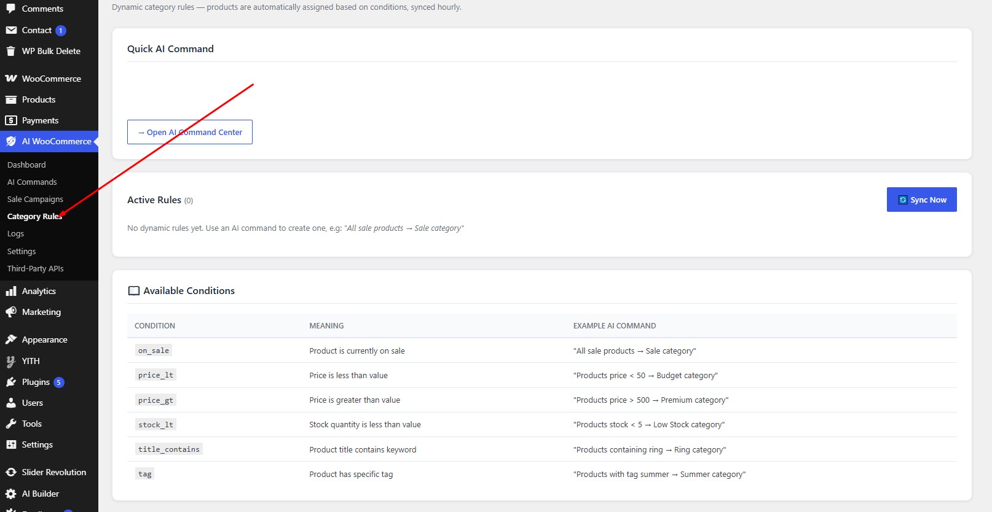Click the Analytics bar chart icon
992x512 pixels.
[x=11, y=291]
